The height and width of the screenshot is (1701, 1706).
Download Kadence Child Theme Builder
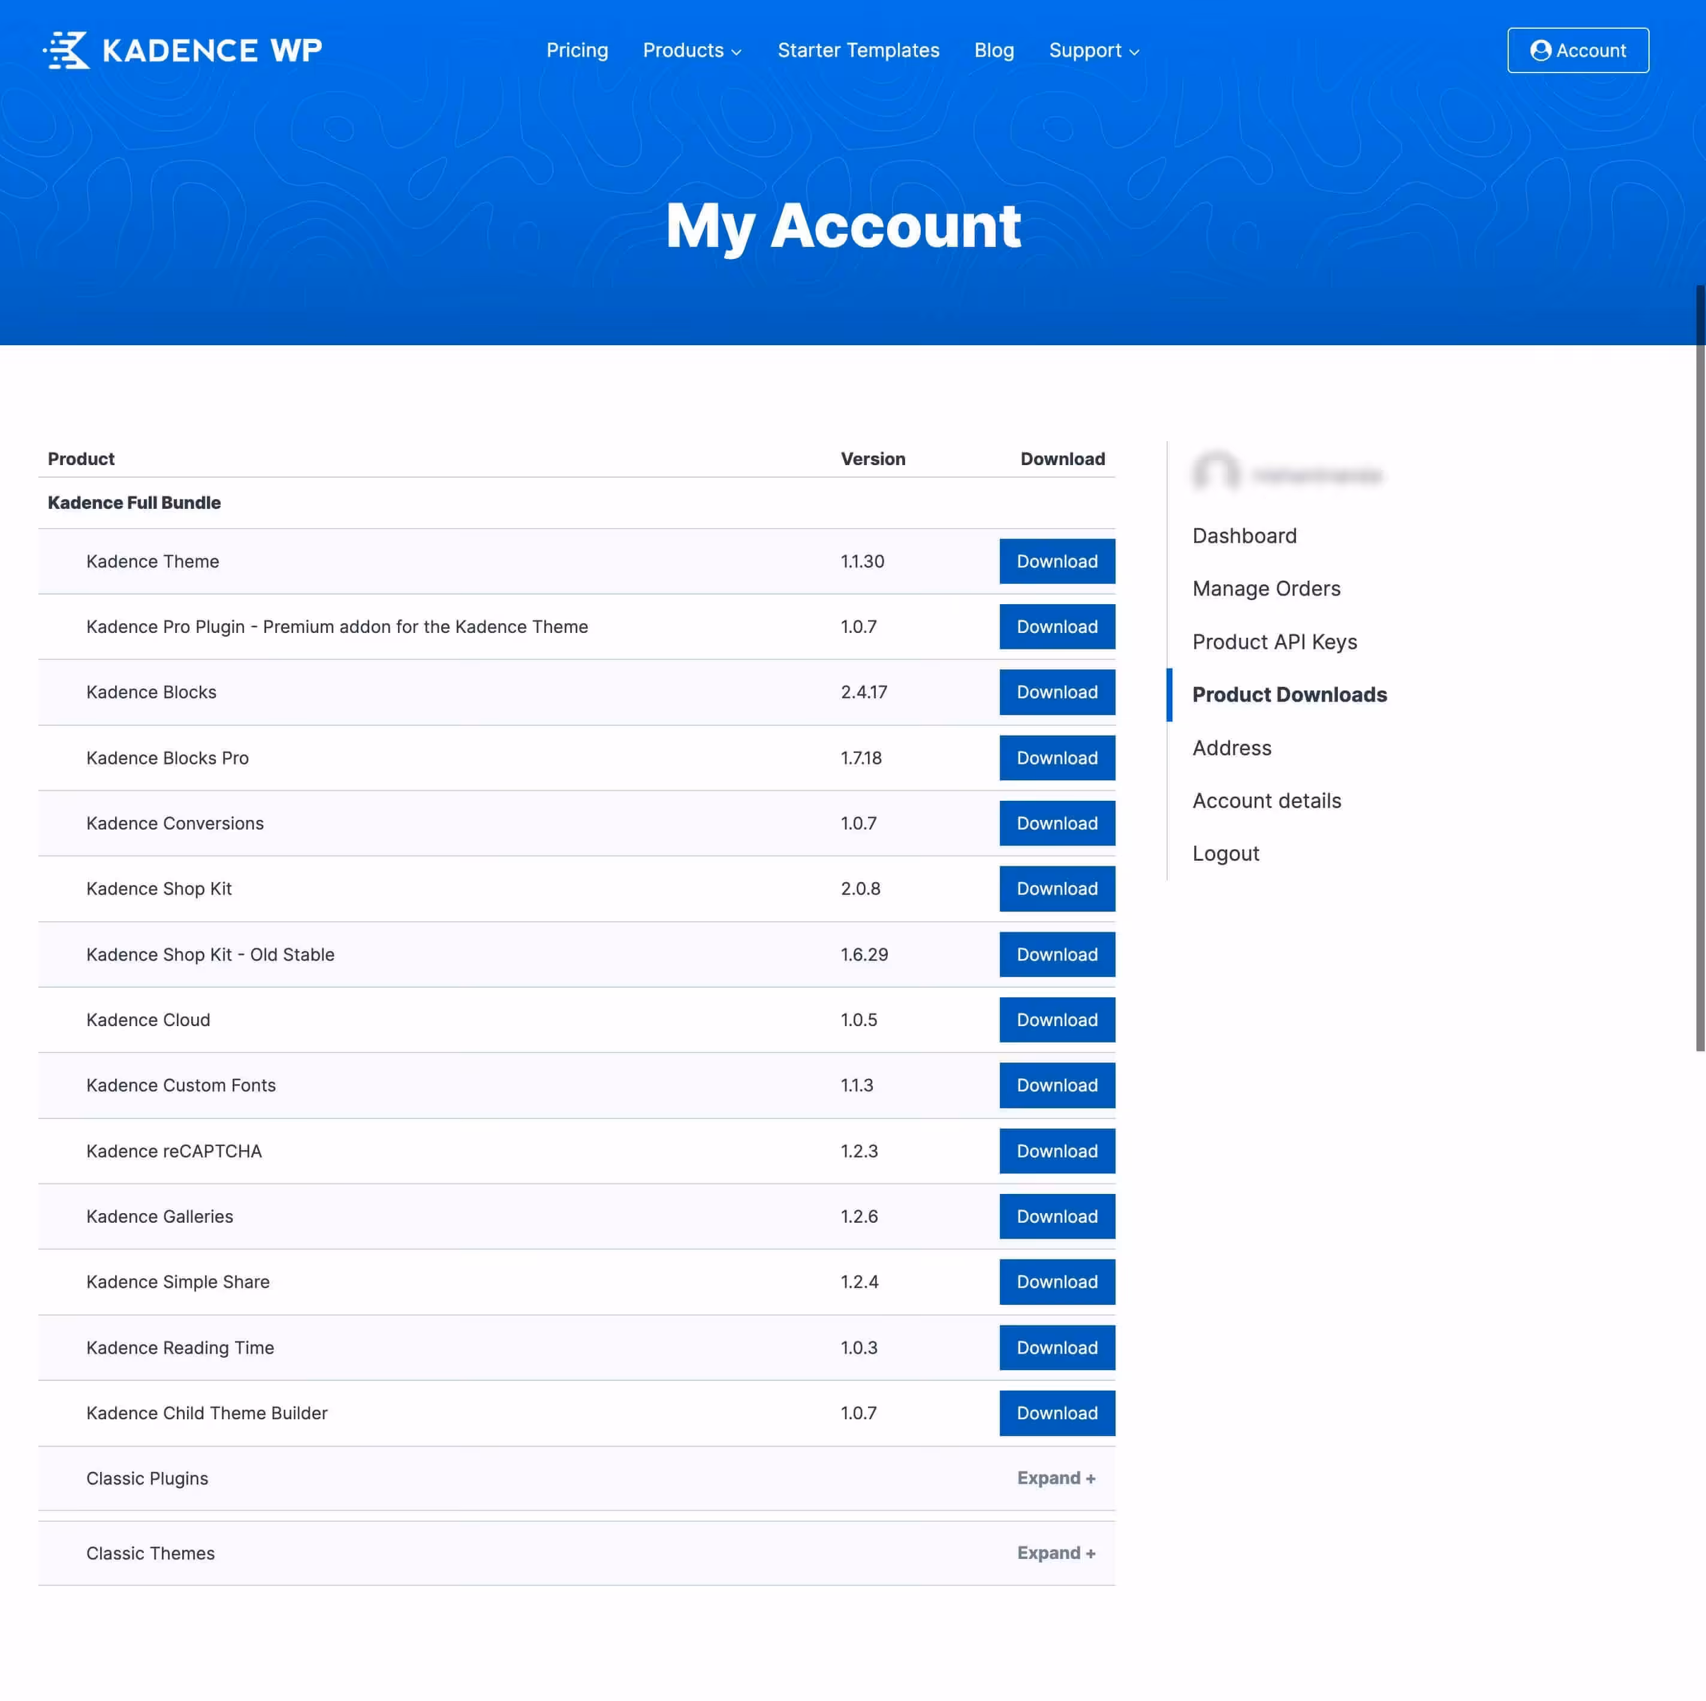(1056, 1412)
